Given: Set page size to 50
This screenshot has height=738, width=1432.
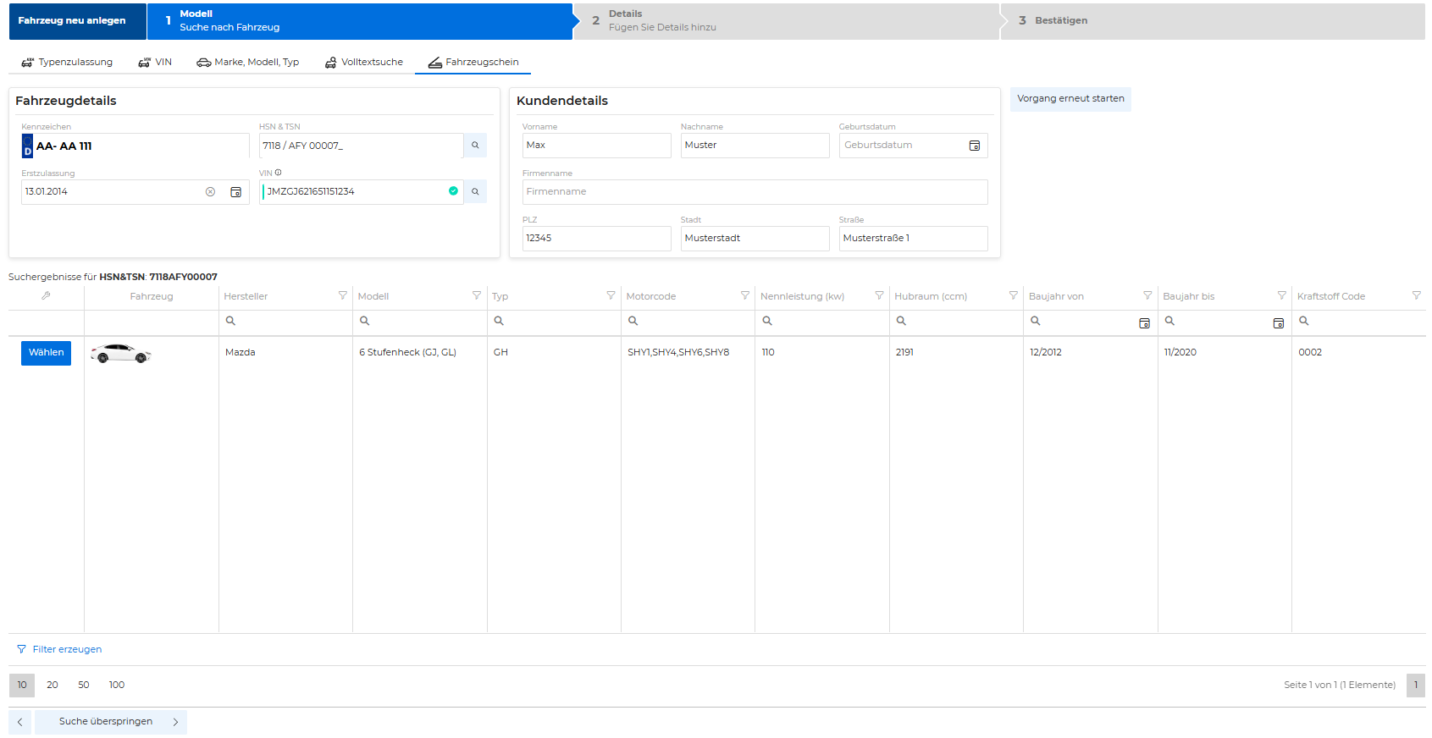Looking at the screenshot, I should [84, 685].
